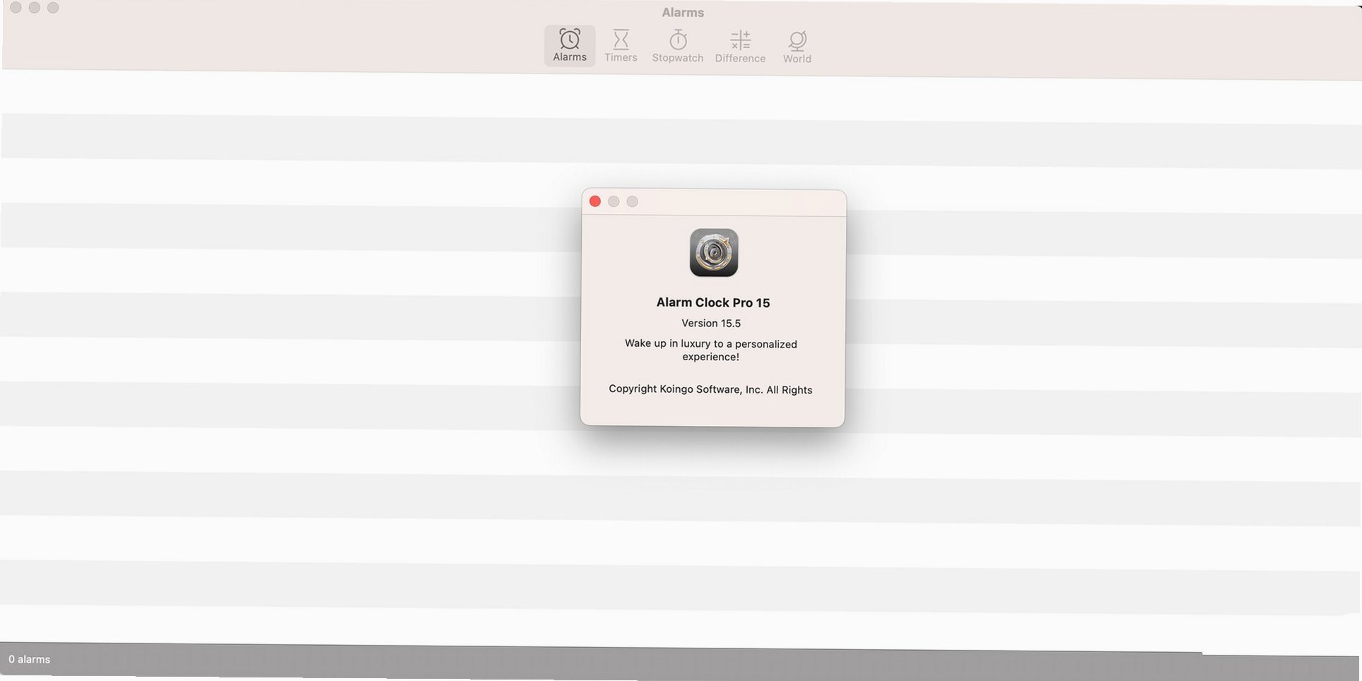This screenshot has height=681, width=1362.
Task: Click the 'Version 15.5' text
Action: tap(711, 324)
